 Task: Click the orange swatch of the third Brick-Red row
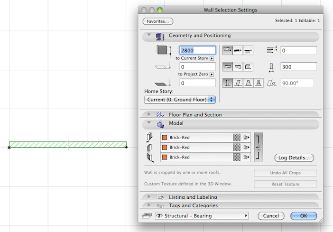pyautogui.click(x=165, y=157)
